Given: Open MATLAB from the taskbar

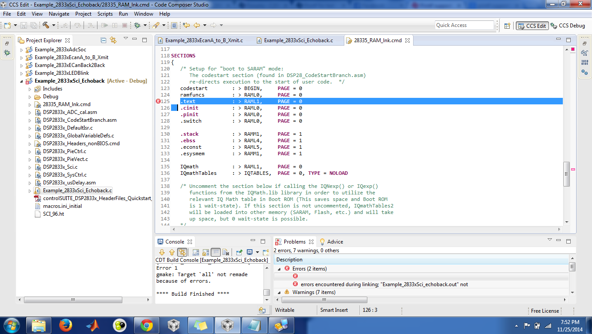Looking at the screenshot, I should [92, 325].
